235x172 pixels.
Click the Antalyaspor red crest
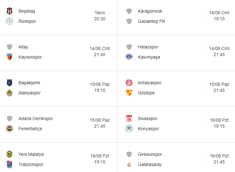pyautogui.click(x=129, y=83)
